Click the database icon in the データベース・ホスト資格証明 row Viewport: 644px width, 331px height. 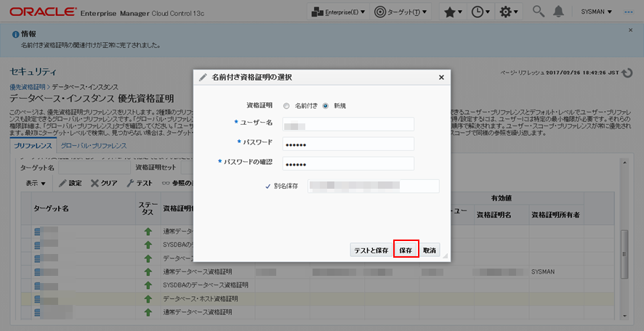pos(37,299)
